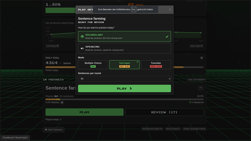
Task: Choose Multiple Choice mode
Action: point(93,65)
